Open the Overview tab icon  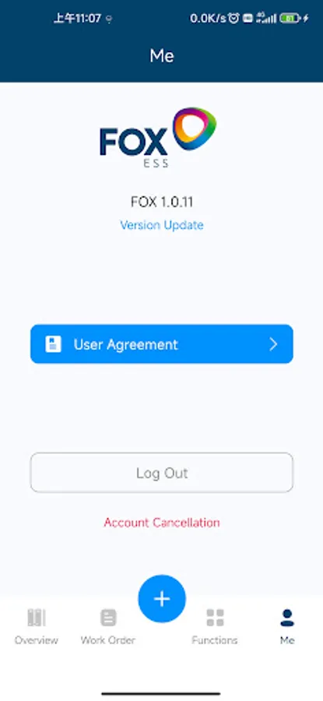(x=36, y=618)
